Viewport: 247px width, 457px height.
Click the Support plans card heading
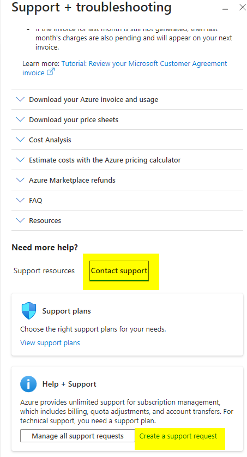click(67, 311)
